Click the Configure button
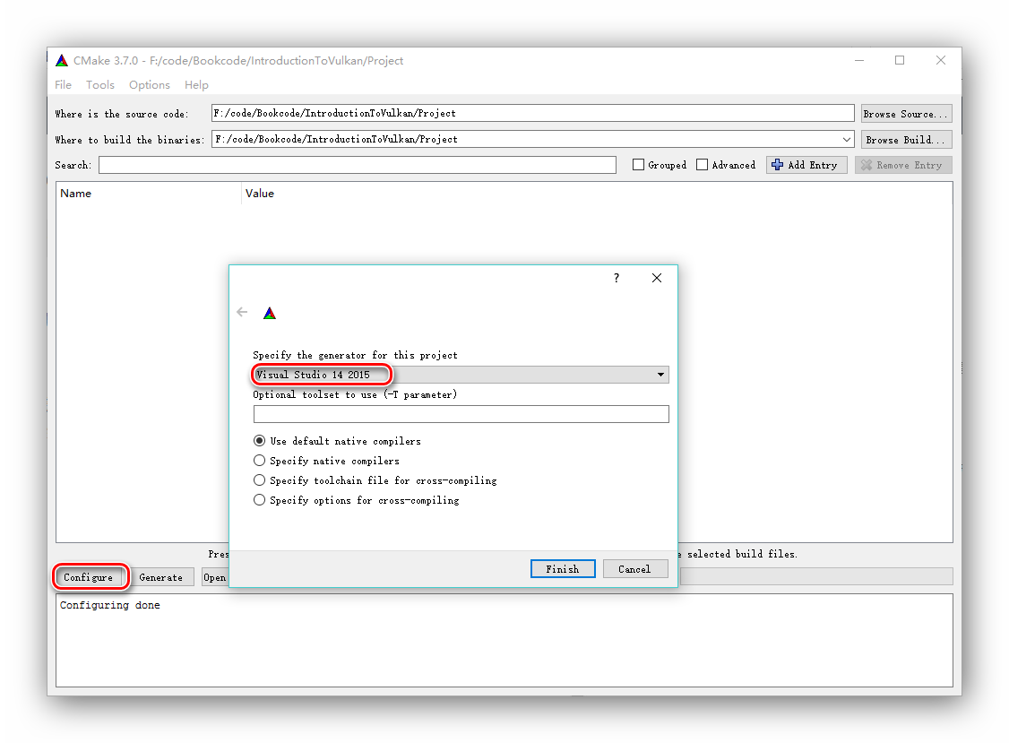This screenshot has width=1009, height=743. tap(88, 577)
